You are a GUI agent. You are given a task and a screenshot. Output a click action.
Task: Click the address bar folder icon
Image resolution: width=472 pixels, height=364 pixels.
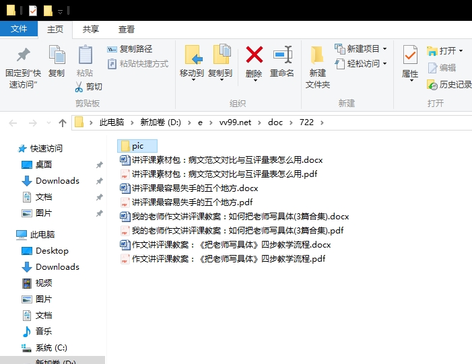pos(79,122)
